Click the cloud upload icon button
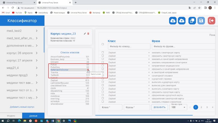Image resolution: width=218 pixels, height=123 pixels. coord(182,20)
